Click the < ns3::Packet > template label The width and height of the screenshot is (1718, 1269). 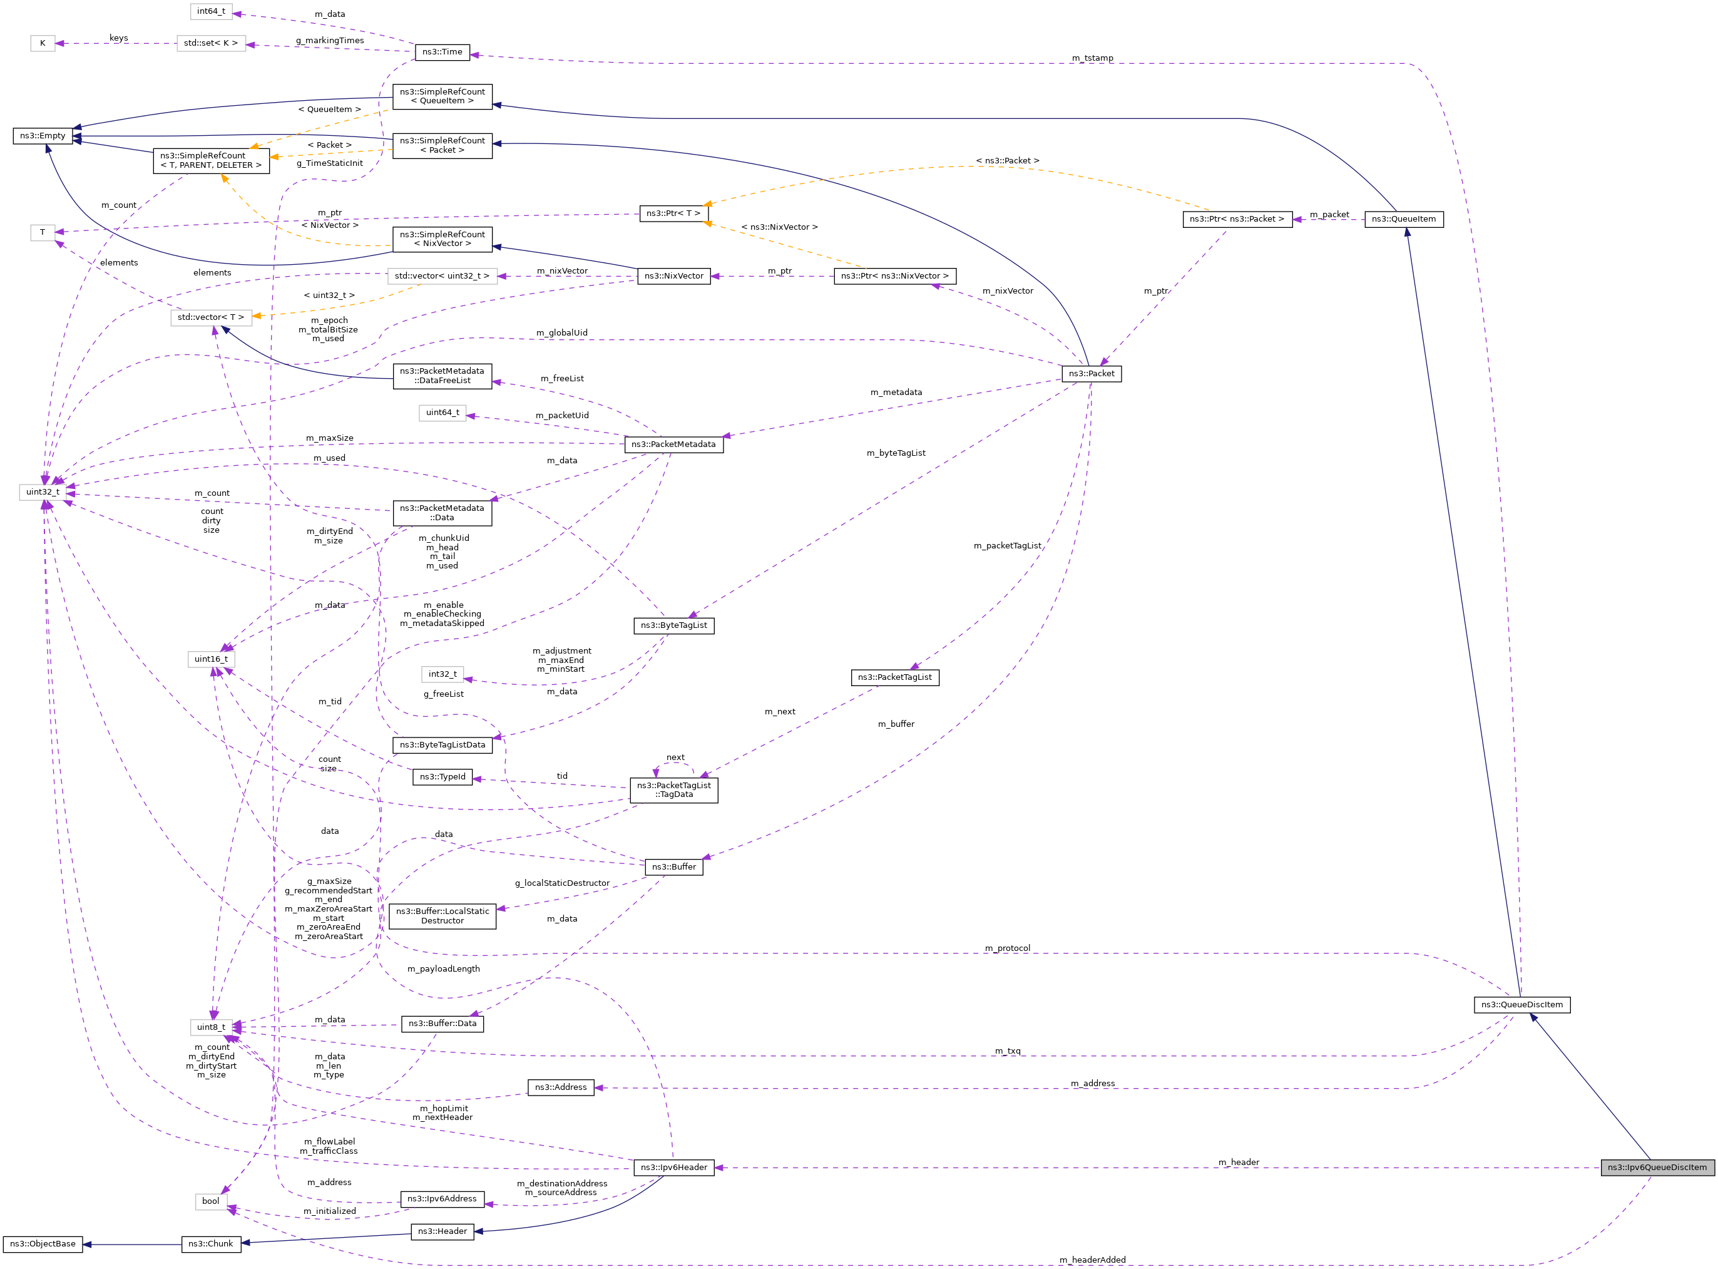point(1007,162)
